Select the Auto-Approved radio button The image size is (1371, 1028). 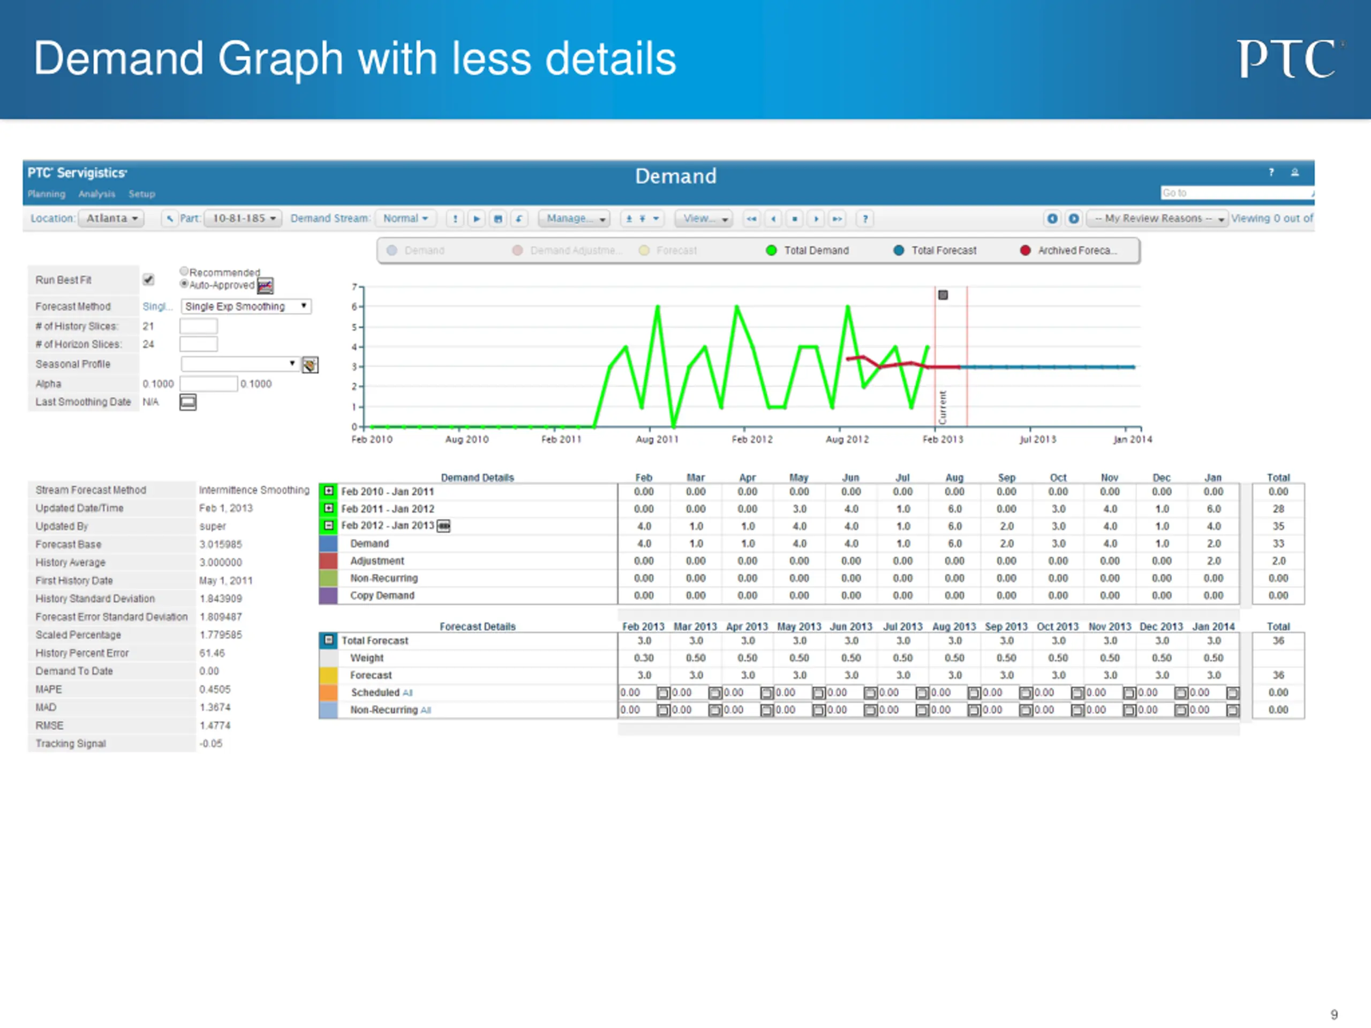184,284
